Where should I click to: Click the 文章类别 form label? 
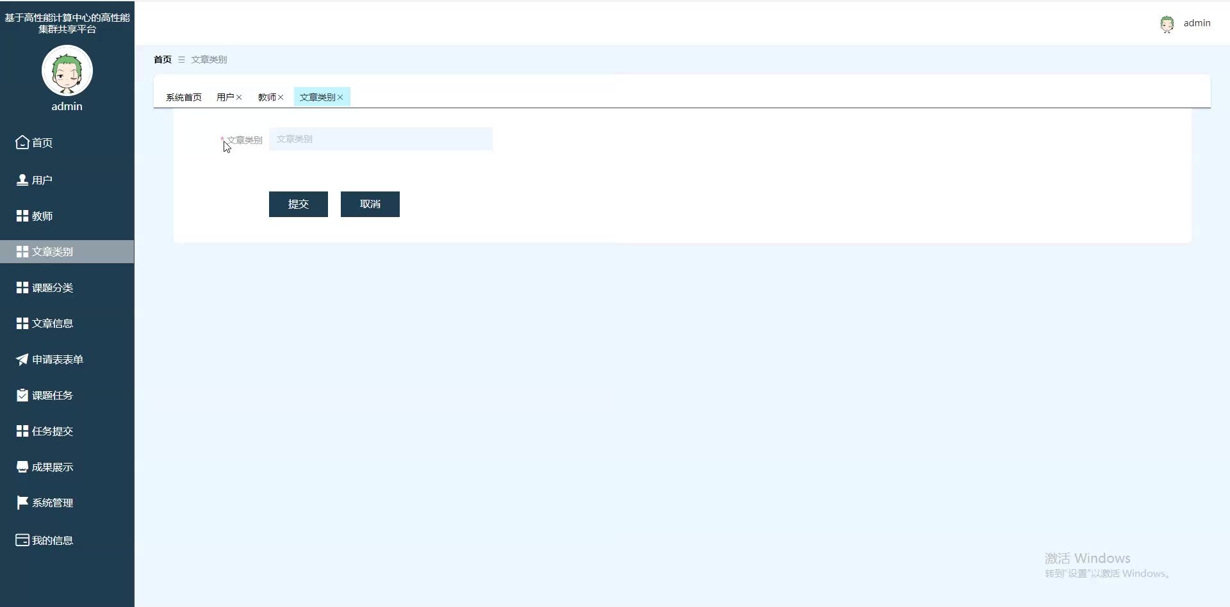(x=244, y=140)
